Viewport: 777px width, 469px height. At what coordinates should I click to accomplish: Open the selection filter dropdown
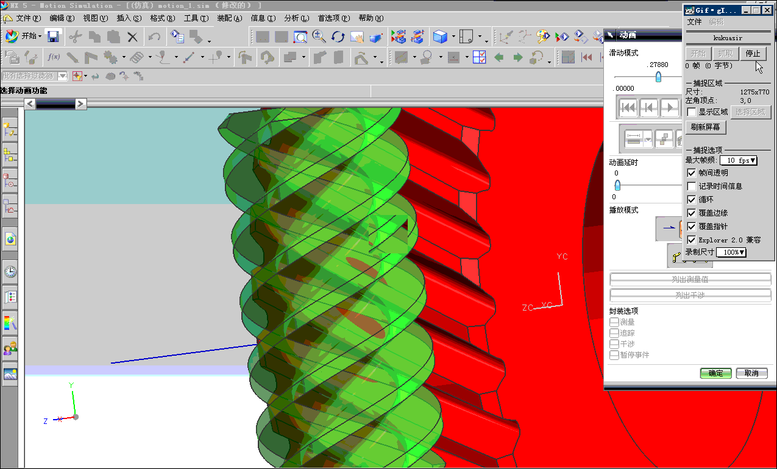click(x=63, y=76)
